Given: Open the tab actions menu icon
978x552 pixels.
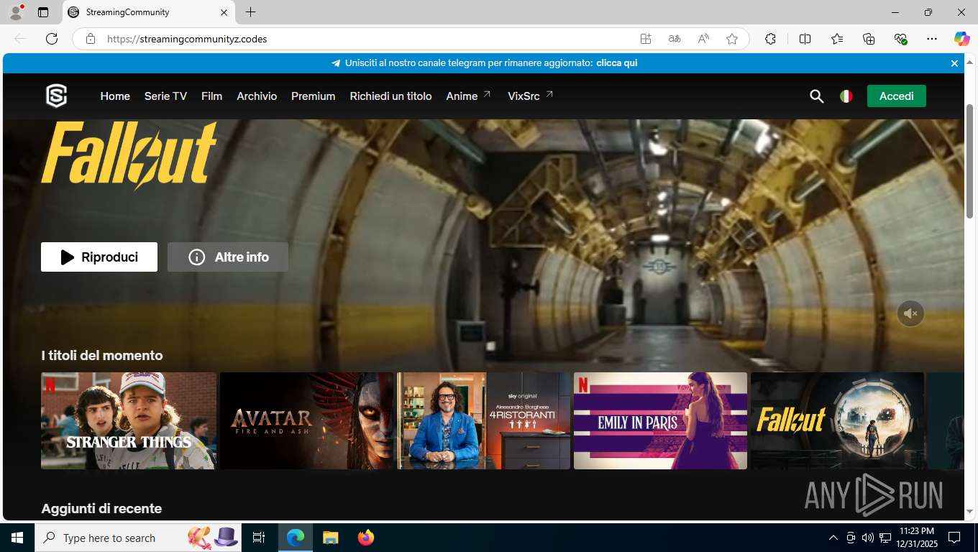Looking at the screenshot, I should tap(43, 12).
